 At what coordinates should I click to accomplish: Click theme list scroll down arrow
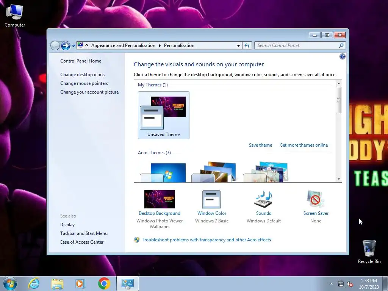339,179
